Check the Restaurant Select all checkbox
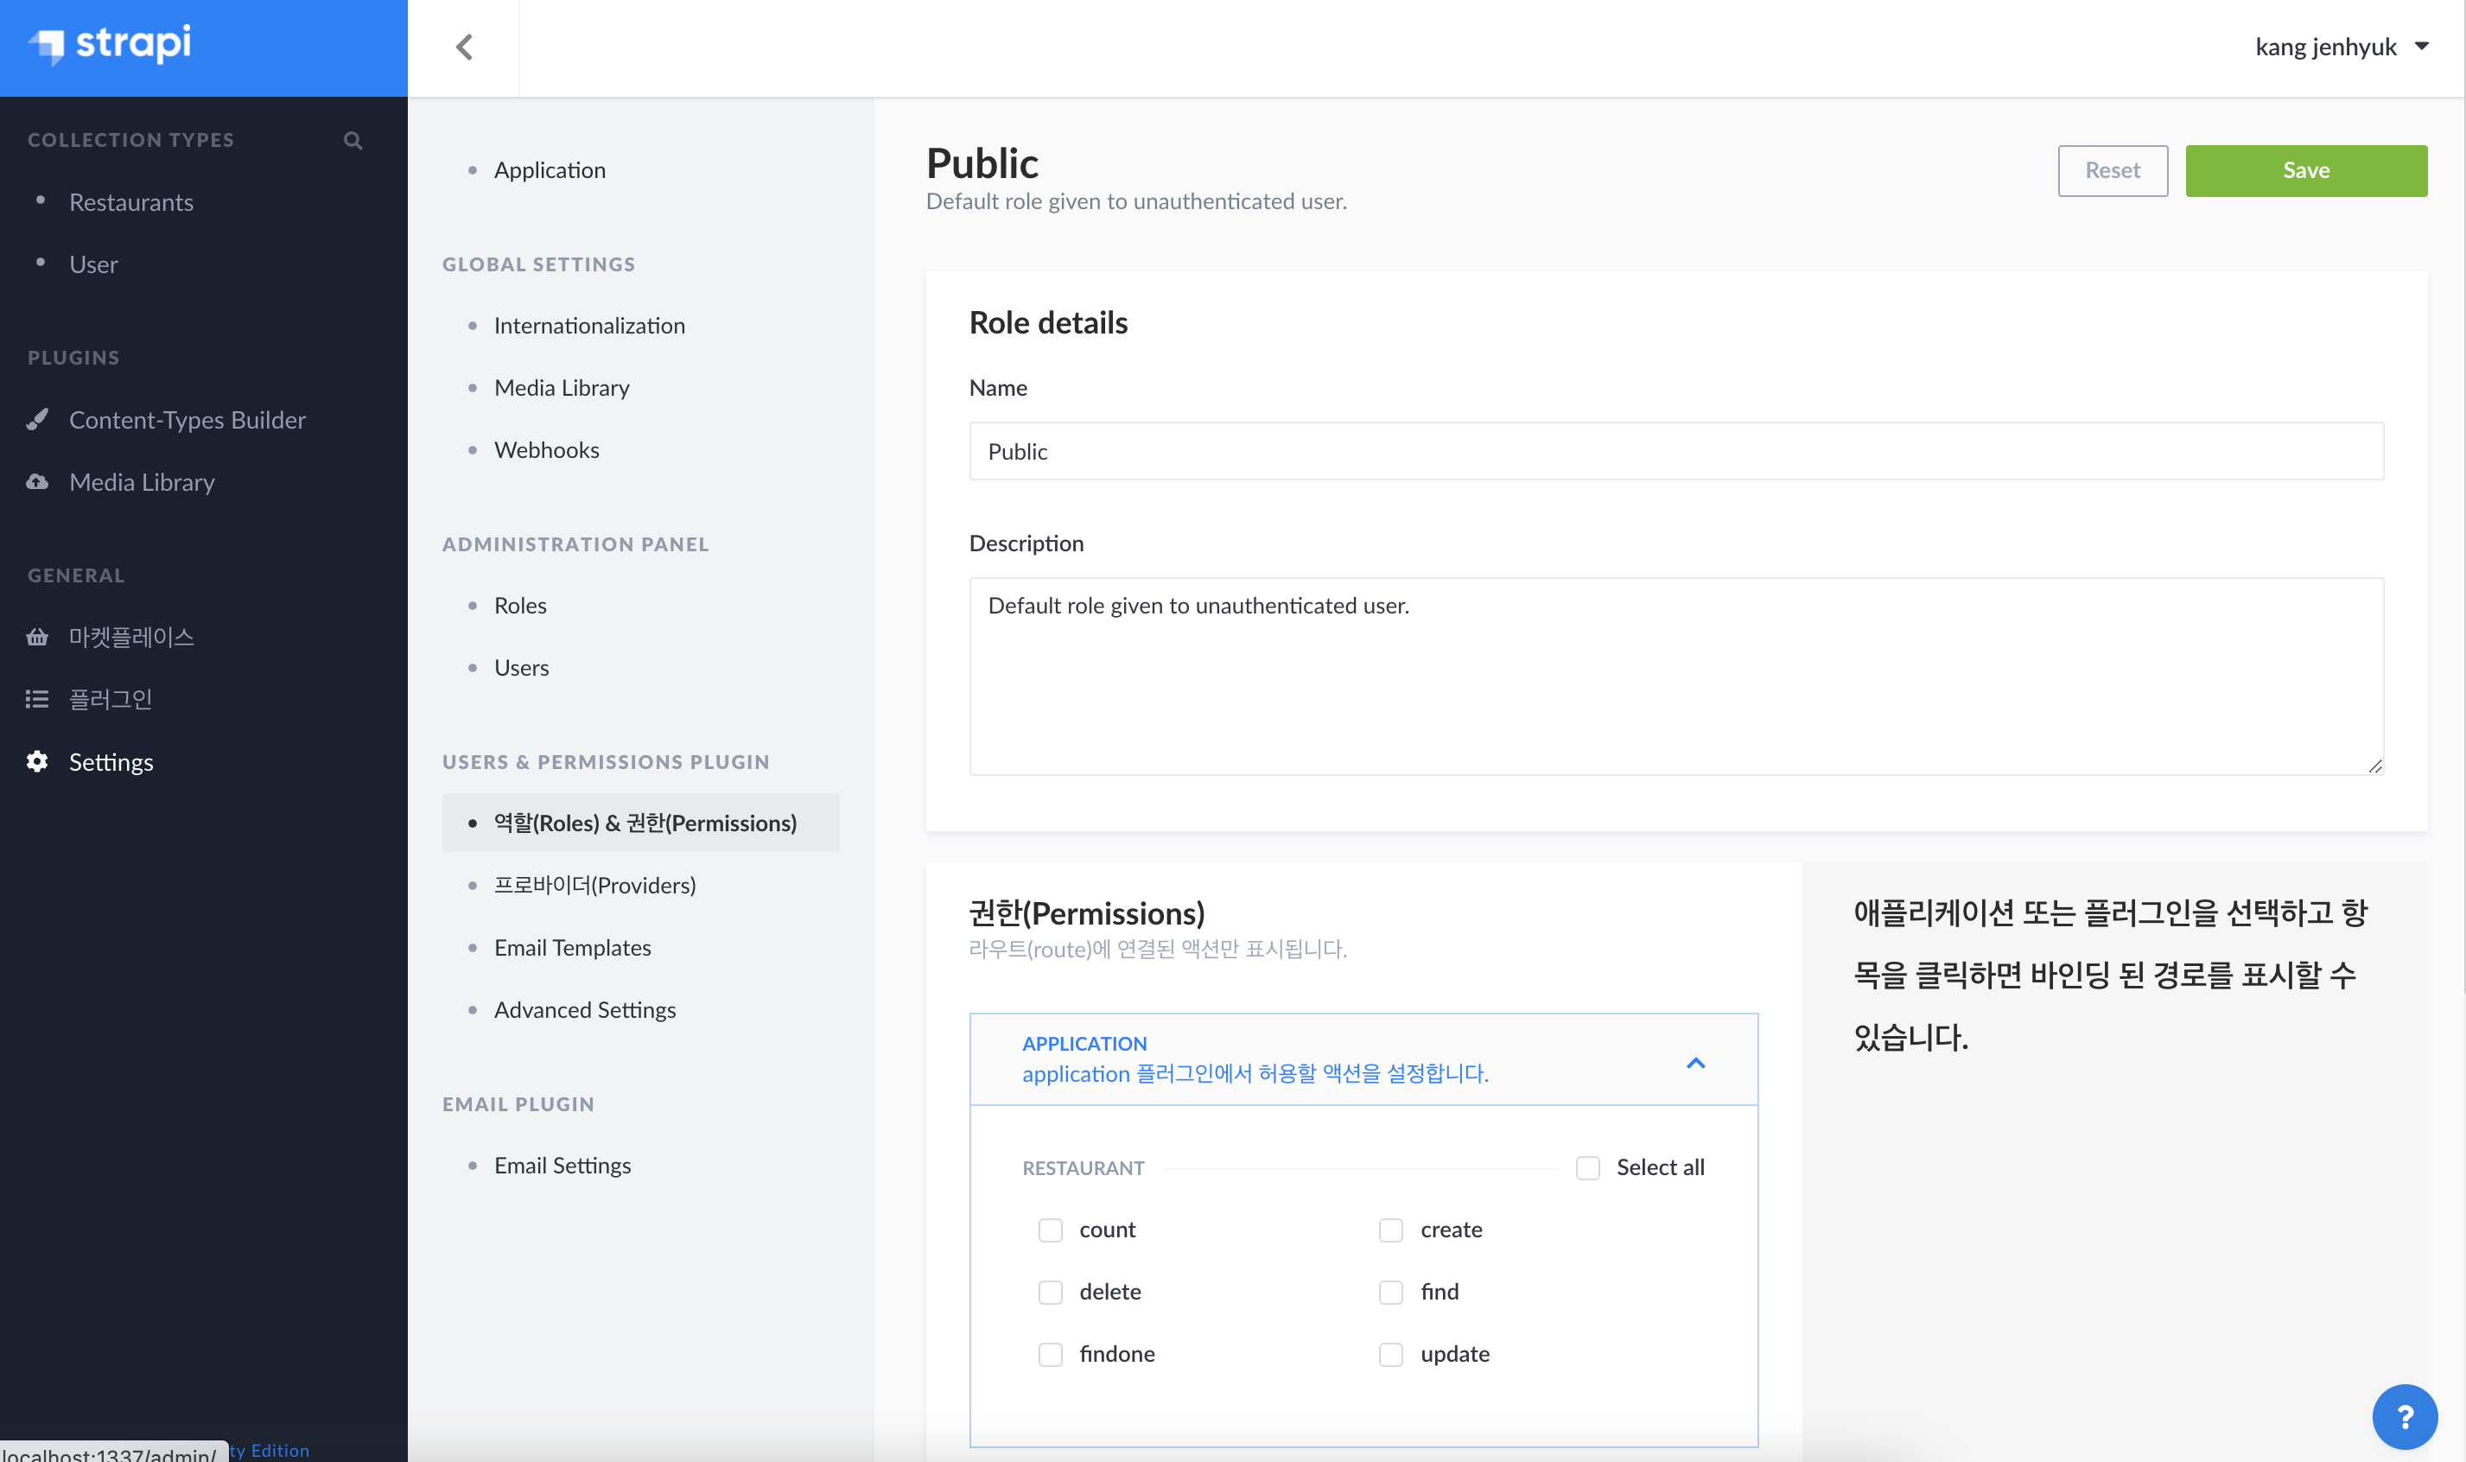This screenshot has height=1462, width=2466. (1587, 1167)
